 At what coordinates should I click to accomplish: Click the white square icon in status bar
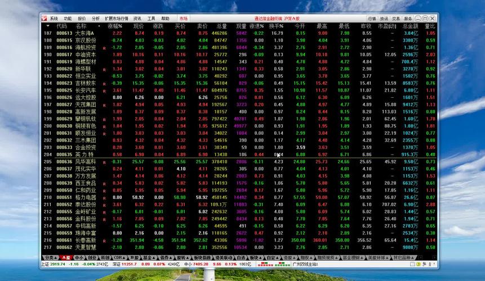point(412,264)
